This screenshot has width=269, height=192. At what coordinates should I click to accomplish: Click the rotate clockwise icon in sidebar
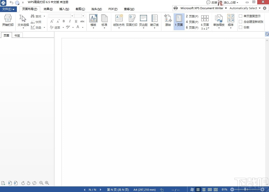(23, 183)
